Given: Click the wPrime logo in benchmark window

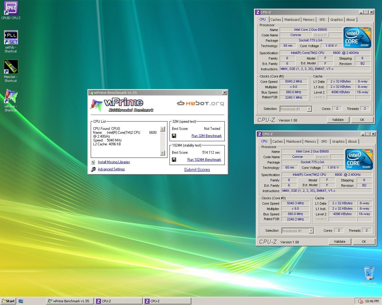Looking at the screenshot, I should (122, 105).
